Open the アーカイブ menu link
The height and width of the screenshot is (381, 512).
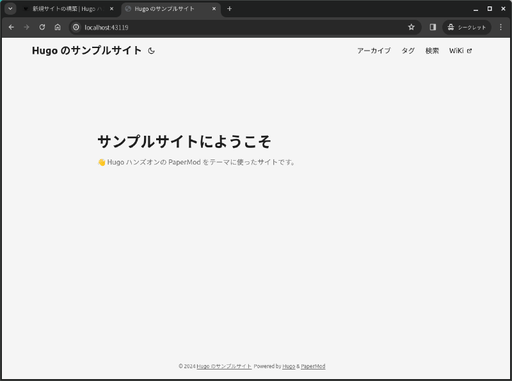tap(374, 51)
